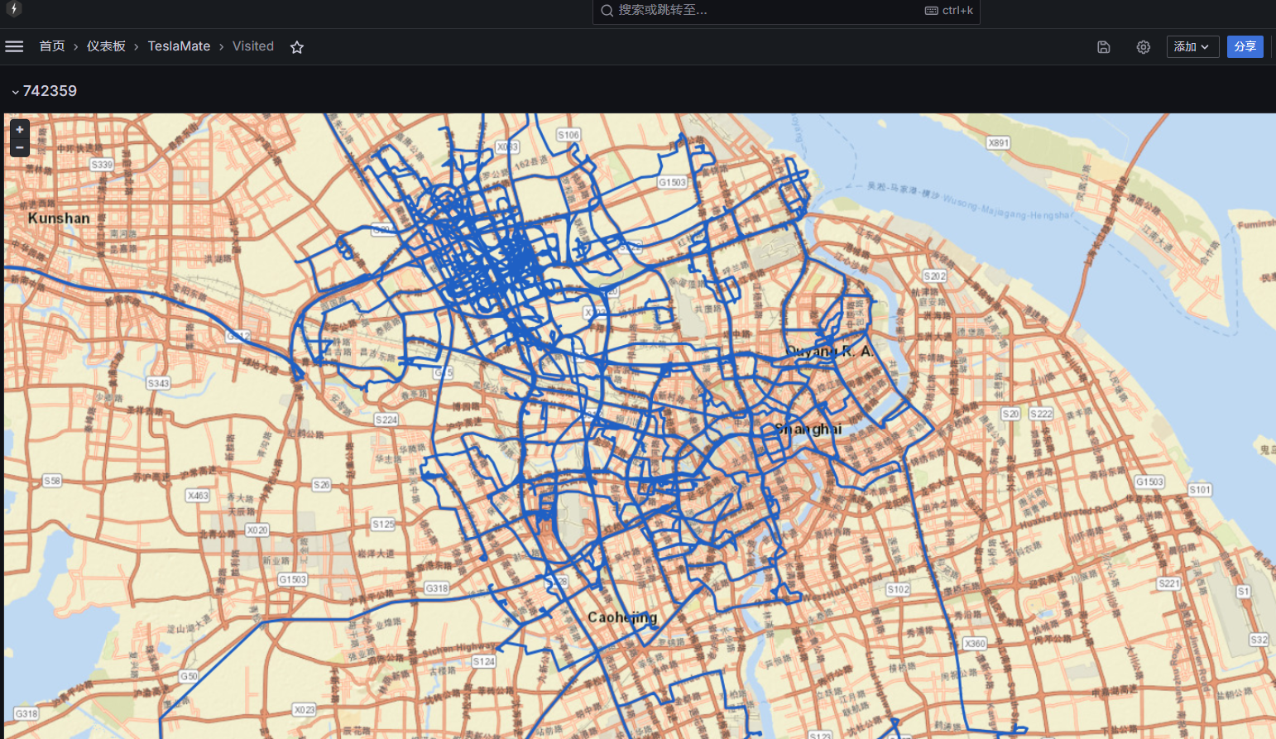Zoom out on the map with minus button
1276x739 pixels.
click(x=20, y=147)
